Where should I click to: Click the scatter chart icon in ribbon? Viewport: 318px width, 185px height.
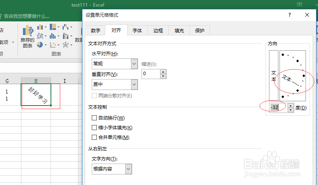tap(53, 45)
